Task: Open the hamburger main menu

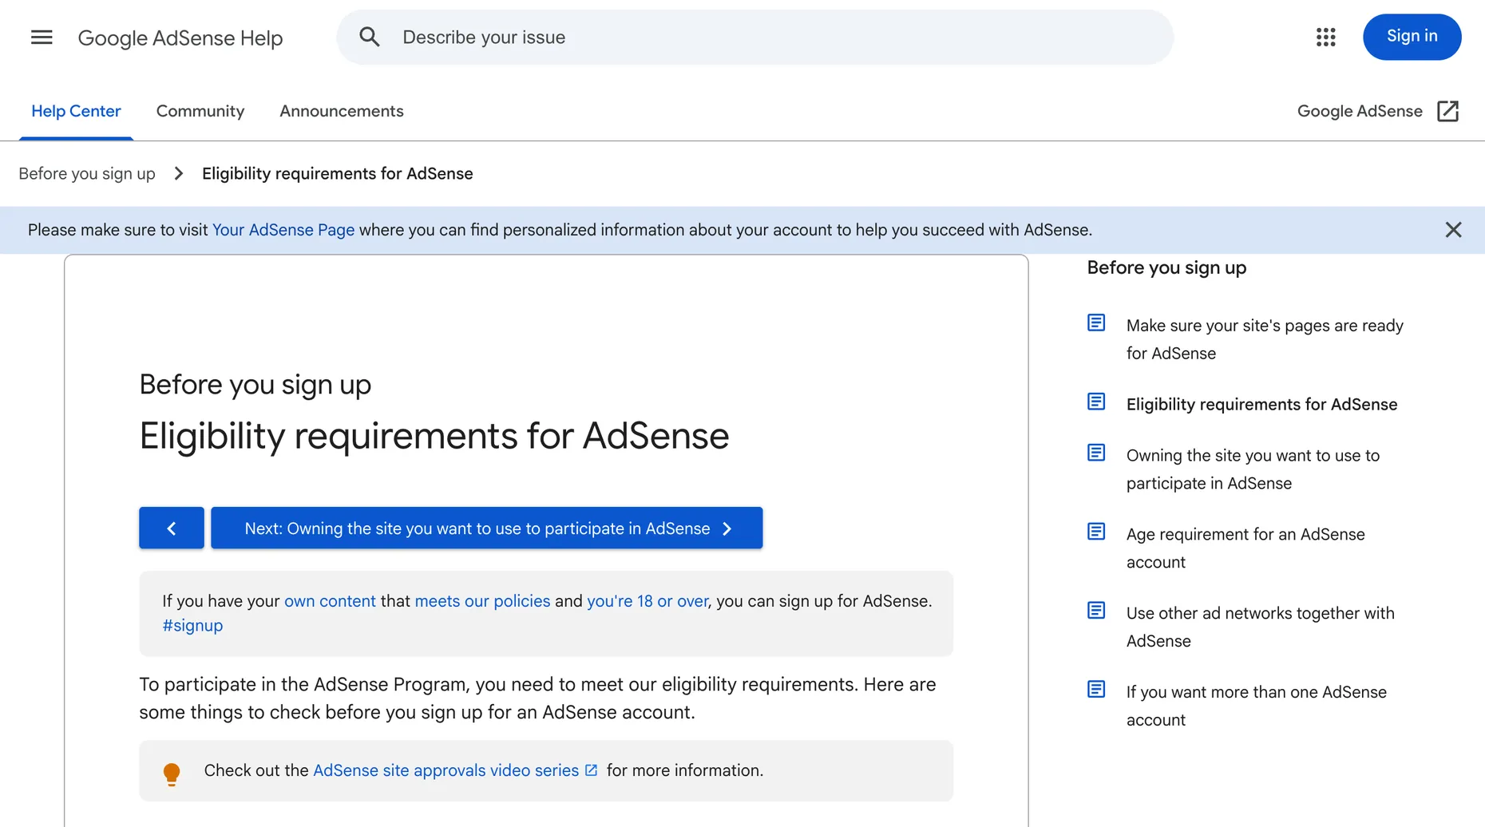Action: pos(42,37)
